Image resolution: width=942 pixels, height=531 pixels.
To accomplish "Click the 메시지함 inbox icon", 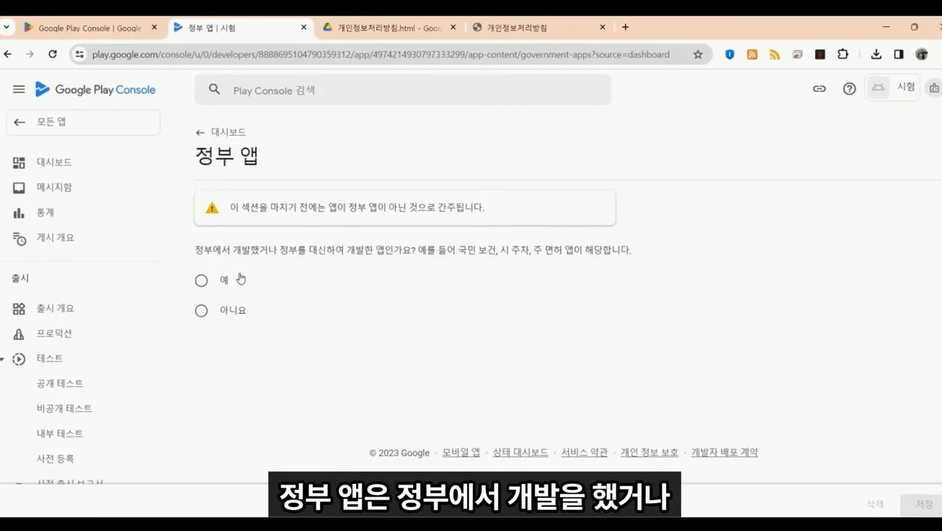I will pos(19,188).
